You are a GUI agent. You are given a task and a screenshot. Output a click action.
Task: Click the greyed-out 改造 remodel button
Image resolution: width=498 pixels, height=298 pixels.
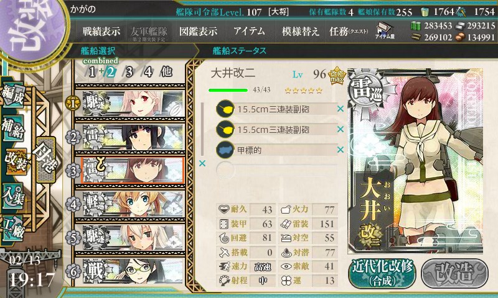pyautogui.click(x=454, y=274)
